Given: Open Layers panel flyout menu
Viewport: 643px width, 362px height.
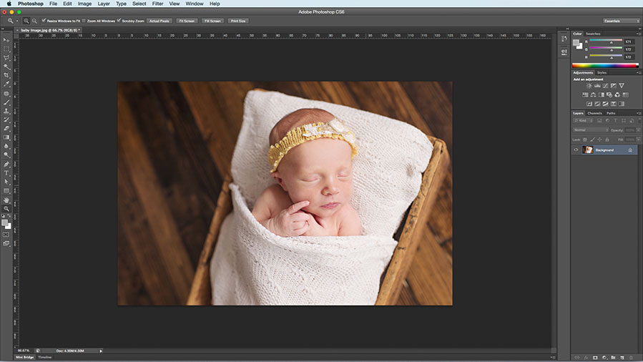Looking at the screenshot, I should [x=639, y=113].
